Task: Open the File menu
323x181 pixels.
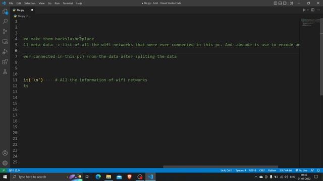Action: 11,4
